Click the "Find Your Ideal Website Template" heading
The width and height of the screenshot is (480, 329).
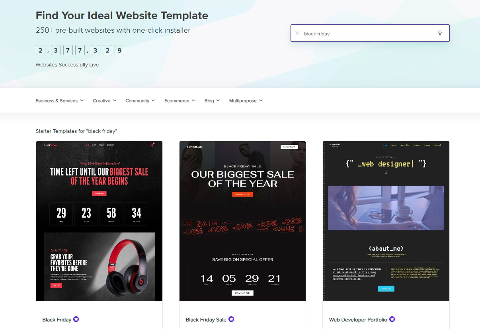tap(122, 16)
